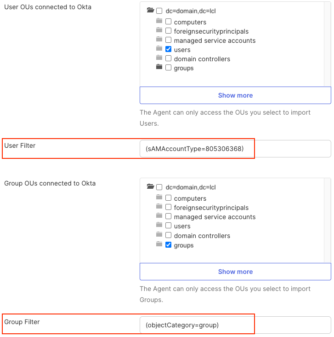Click the User OUs tree scrollbar

(328, 44)
